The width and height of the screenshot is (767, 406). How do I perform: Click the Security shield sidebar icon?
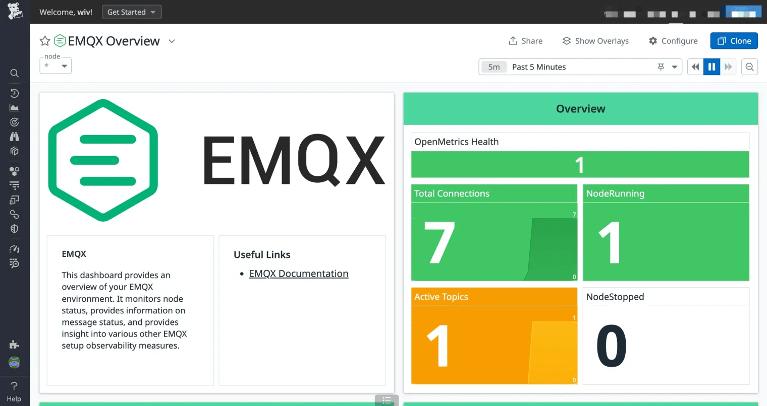[14, 228]
